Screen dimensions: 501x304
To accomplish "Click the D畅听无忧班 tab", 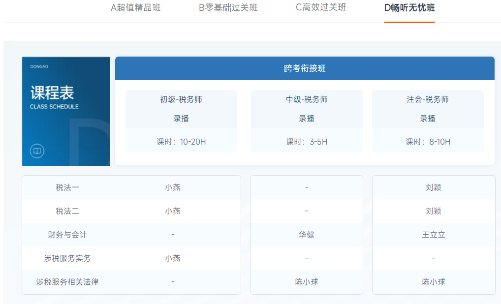I will (409, 7).
